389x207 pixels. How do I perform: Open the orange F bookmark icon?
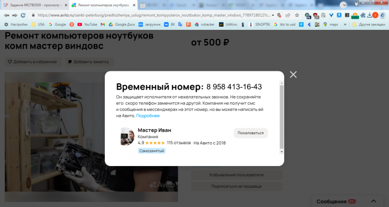coord(188,24)
